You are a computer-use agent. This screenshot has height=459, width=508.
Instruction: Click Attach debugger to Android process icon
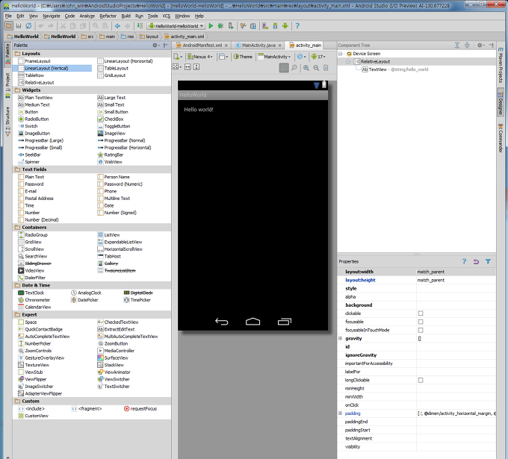(x=230, y=26)
